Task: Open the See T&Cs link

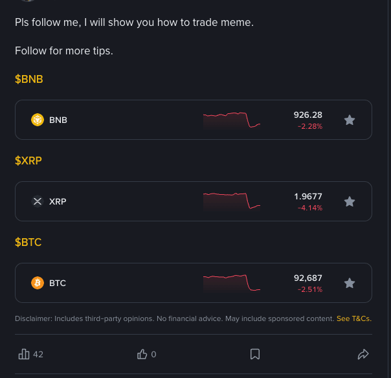Action: point(353,318)
